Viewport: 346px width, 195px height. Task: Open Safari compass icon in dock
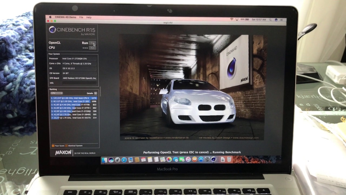point(124,160)
